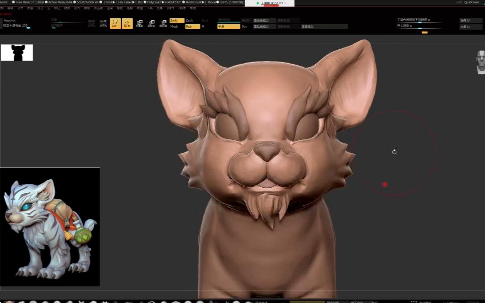
Task: Click the delete lower subdivision button
Action: coord(288,21)
